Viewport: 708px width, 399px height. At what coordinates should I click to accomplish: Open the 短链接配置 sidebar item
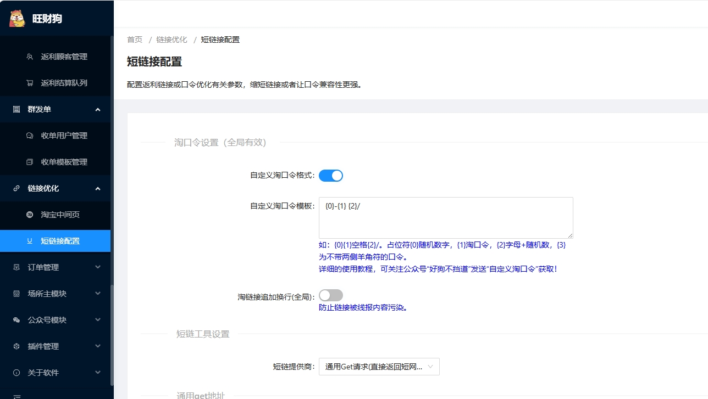coord(60,241)
